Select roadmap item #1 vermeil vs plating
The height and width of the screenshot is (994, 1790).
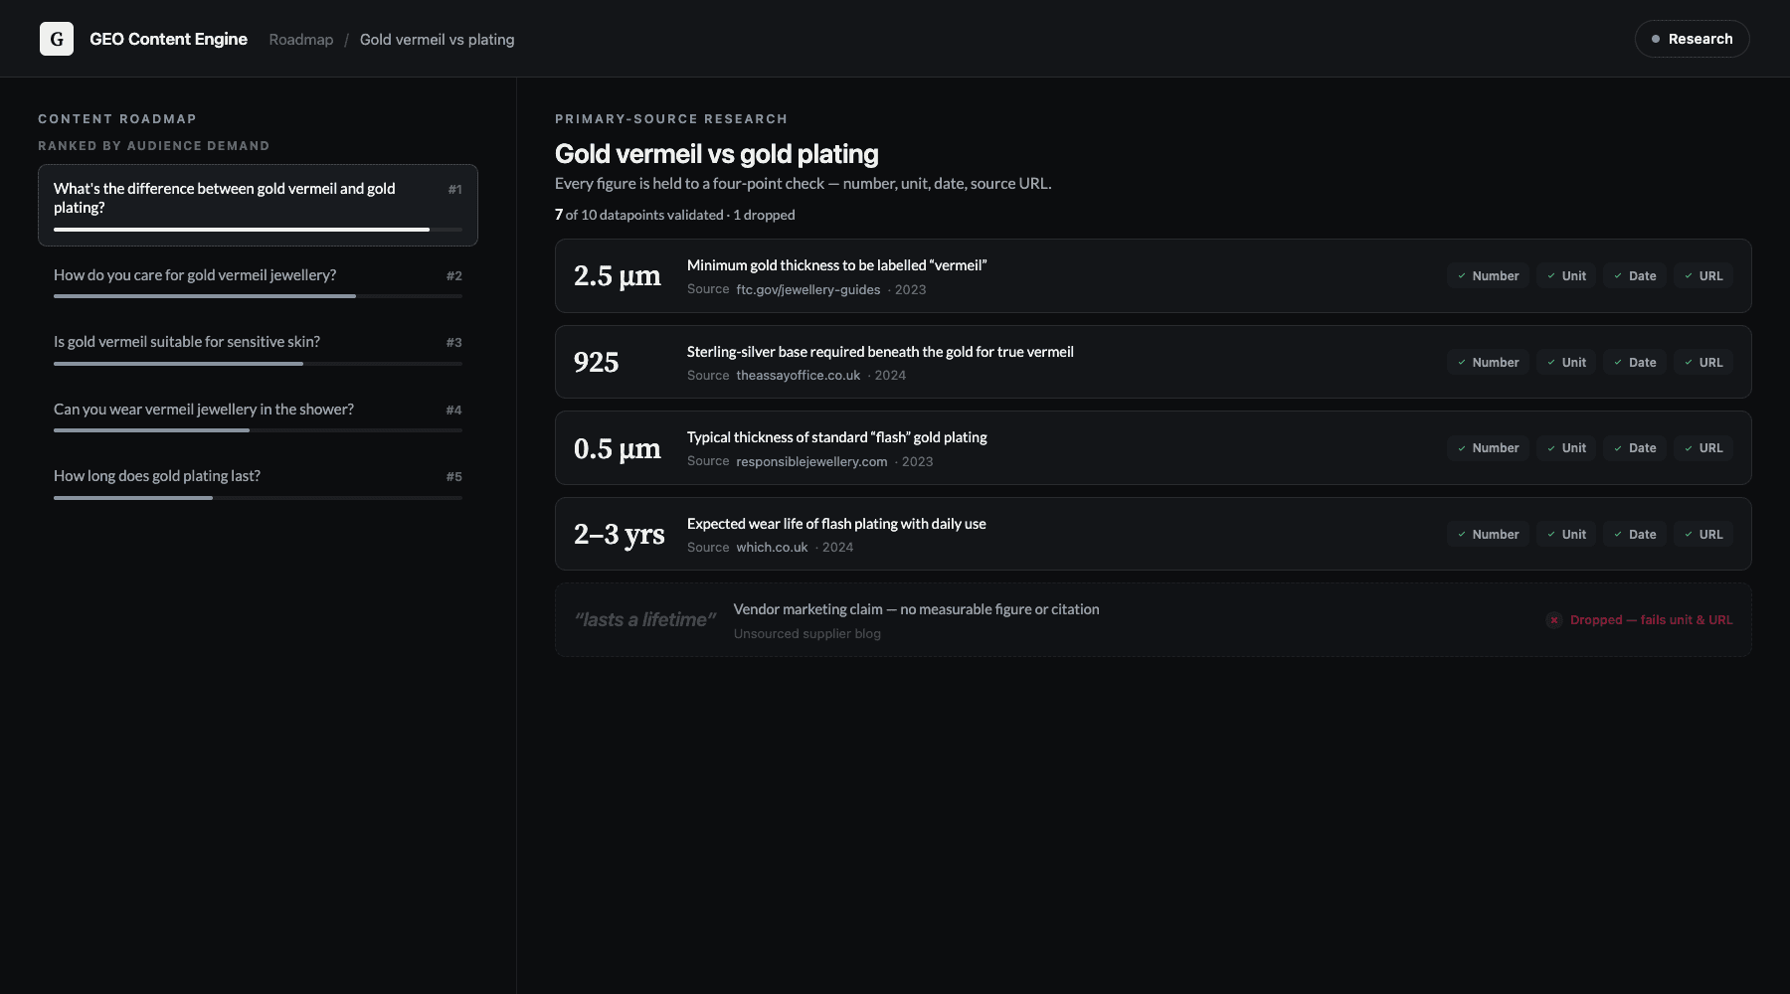coord(258,205)
